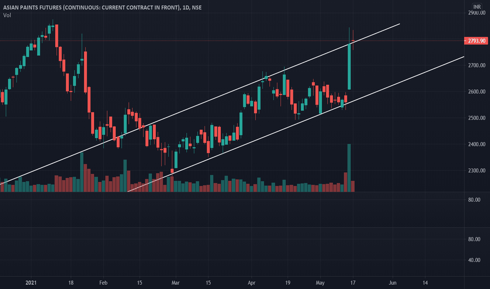Click the 2600.00 price axis label
Screen dimensions: 490x289
click(476, 91)
